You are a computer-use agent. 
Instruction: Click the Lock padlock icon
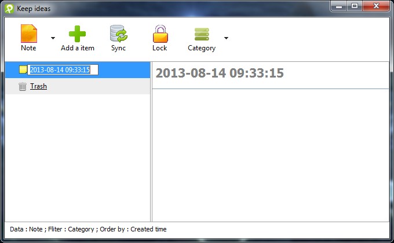point(160,34)
